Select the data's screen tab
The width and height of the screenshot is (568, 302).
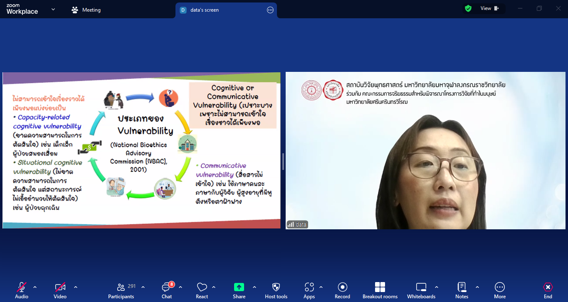pos(204,10)
